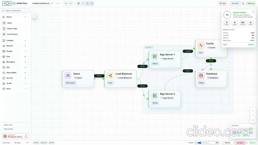Screen dimensions: 258x145
Task: Click the Archi-Flow logo icon
Action: coord(14,3)
